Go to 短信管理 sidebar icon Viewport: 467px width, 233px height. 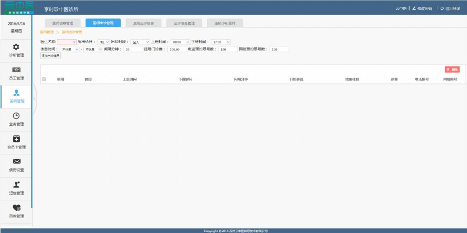click(16, 184)
